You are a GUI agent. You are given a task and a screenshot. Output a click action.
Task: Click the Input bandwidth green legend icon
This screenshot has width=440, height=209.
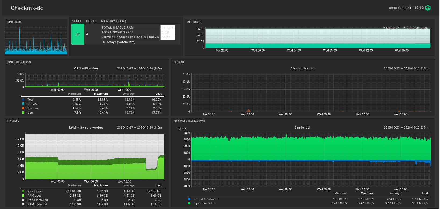(x=189, y=203)
